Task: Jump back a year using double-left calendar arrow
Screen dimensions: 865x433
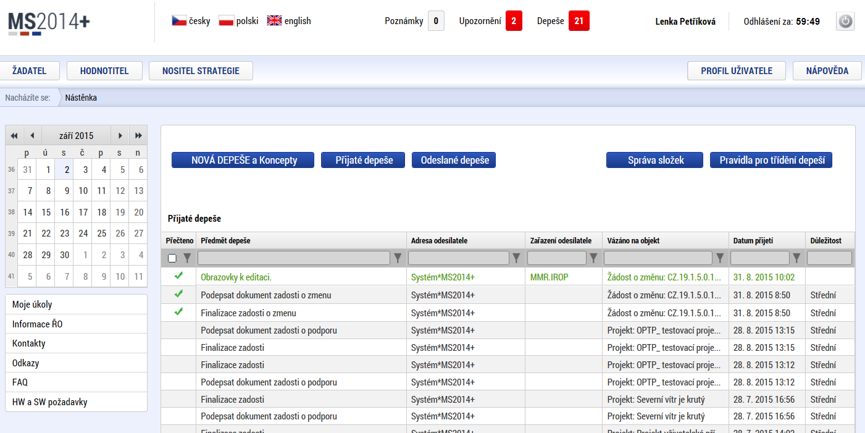Action: [x=14, y=135]
